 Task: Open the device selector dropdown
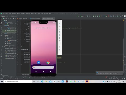point(89,16)
